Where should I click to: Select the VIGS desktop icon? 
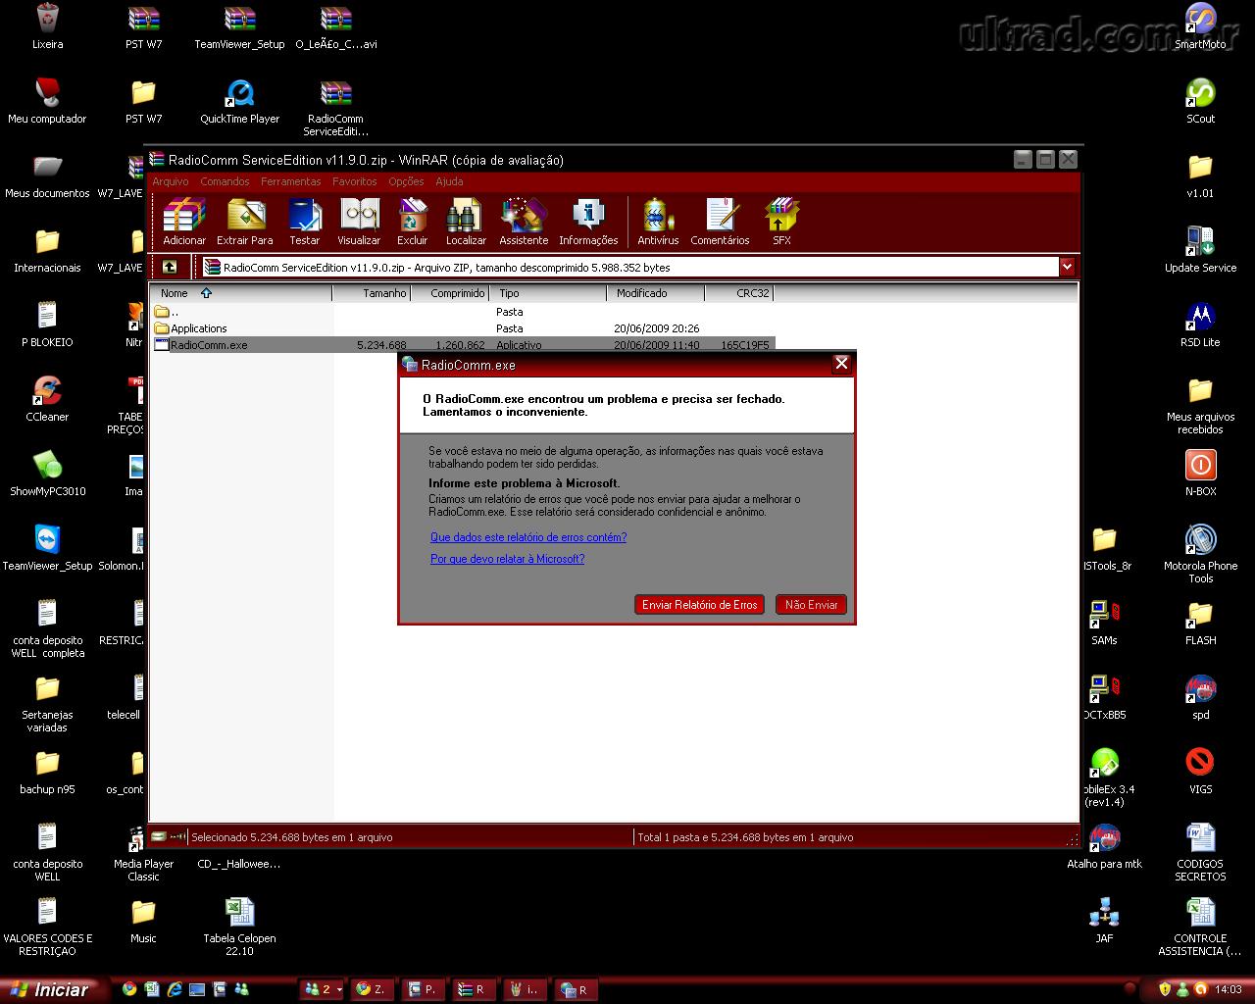(1200, 772)
